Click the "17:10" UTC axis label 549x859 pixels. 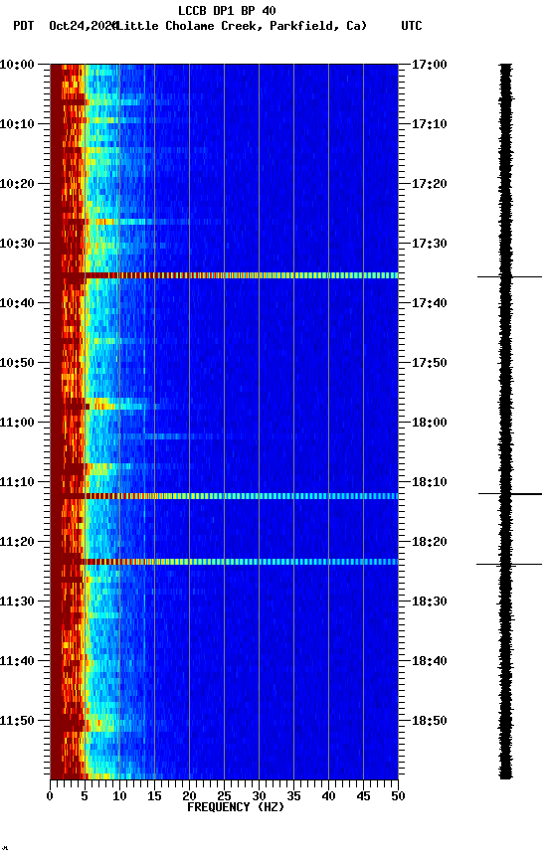tap(430, 124)
